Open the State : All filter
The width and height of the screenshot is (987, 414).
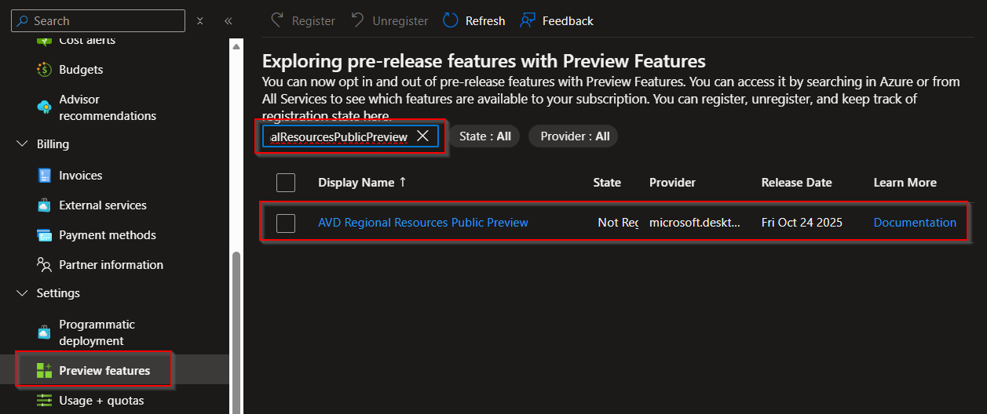pyautogui.click(x=484, y=136)
